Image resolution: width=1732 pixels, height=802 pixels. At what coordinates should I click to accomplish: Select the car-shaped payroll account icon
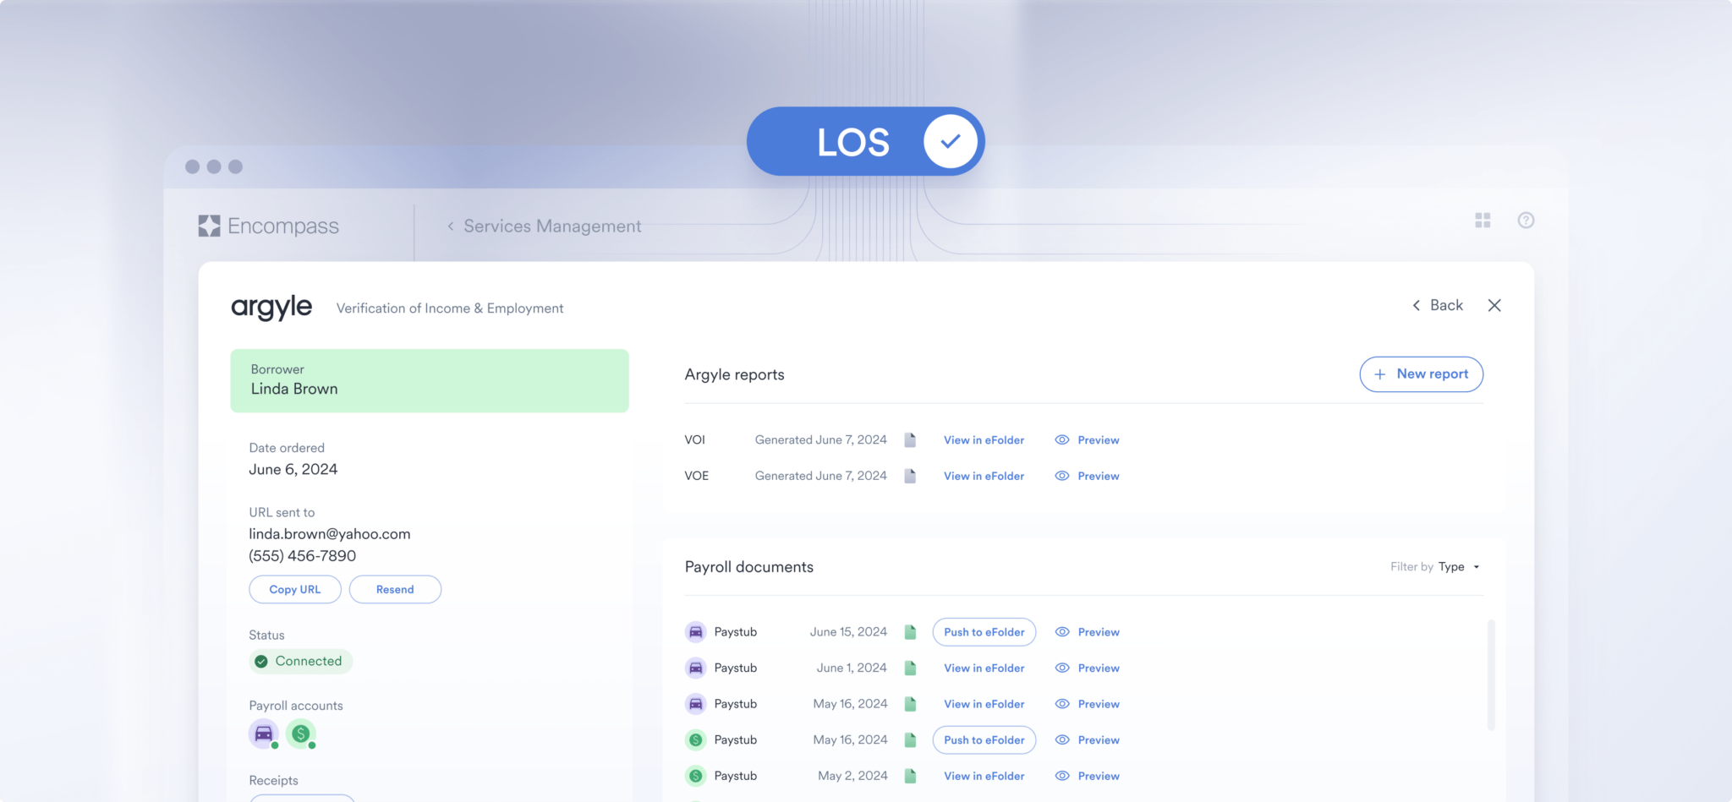point(263,734)
